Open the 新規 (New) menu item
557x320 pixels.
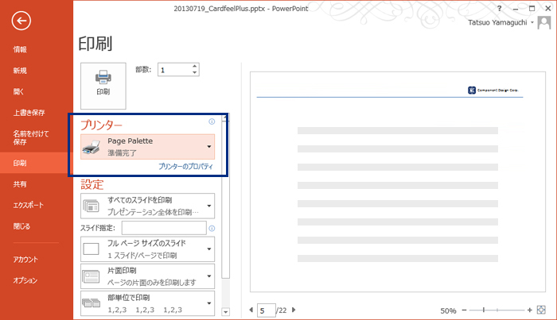tap(20, 71)
